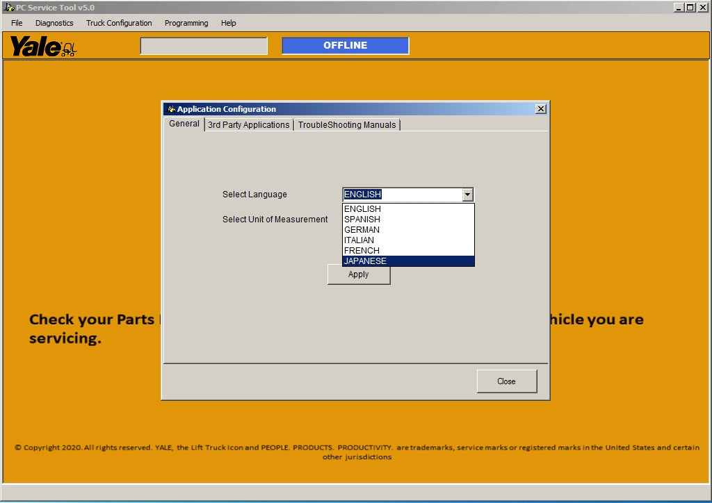Pick GERMAN from the language options
The height and width of the screenshot is (503, 712).
[x=362, y=230]
